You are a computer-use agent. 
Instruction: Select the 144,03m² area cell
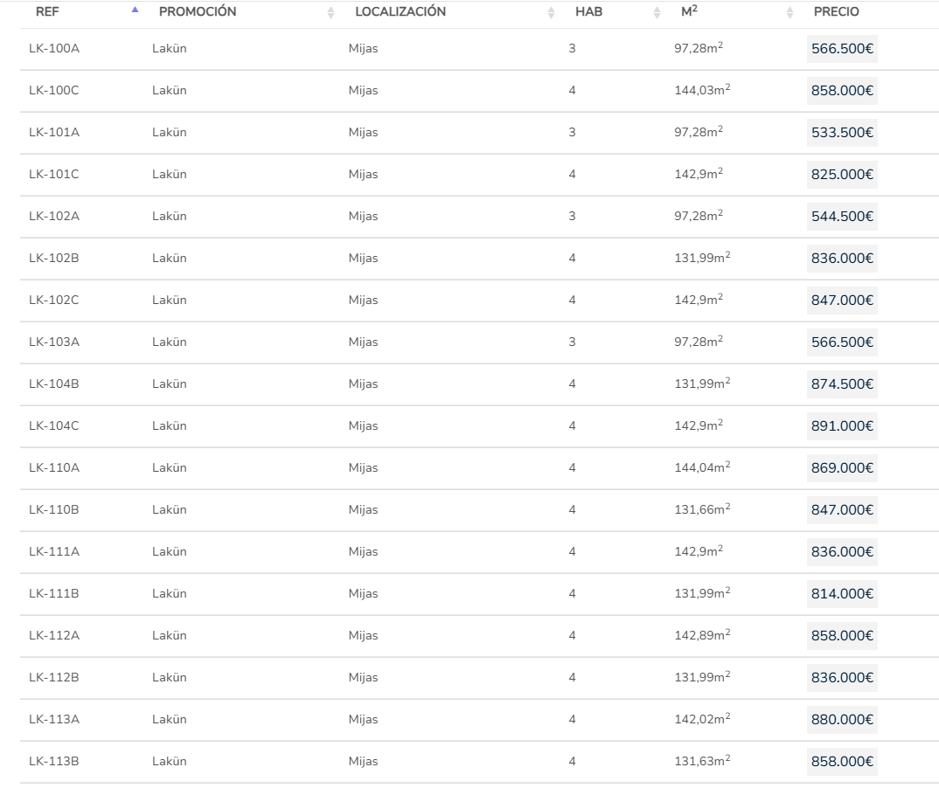pos(702,91)
